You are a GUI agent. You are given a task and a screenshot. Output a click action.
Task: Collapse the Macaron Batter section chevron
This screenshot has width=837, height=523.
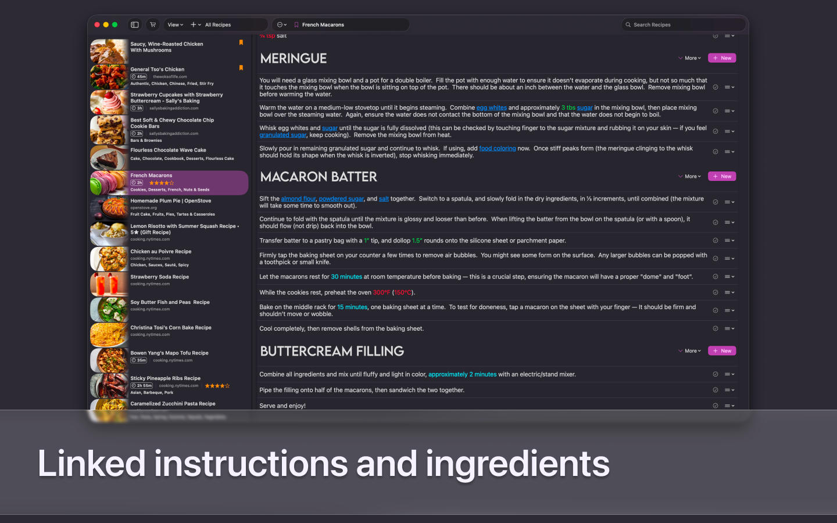click(680, 176)
